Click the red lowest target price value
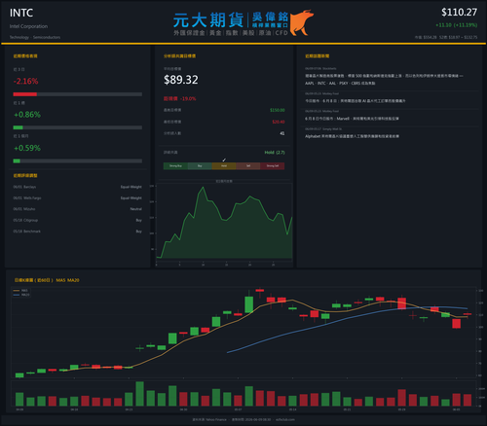The width and height of the screenshot is (487, 426). click(279, 122)
